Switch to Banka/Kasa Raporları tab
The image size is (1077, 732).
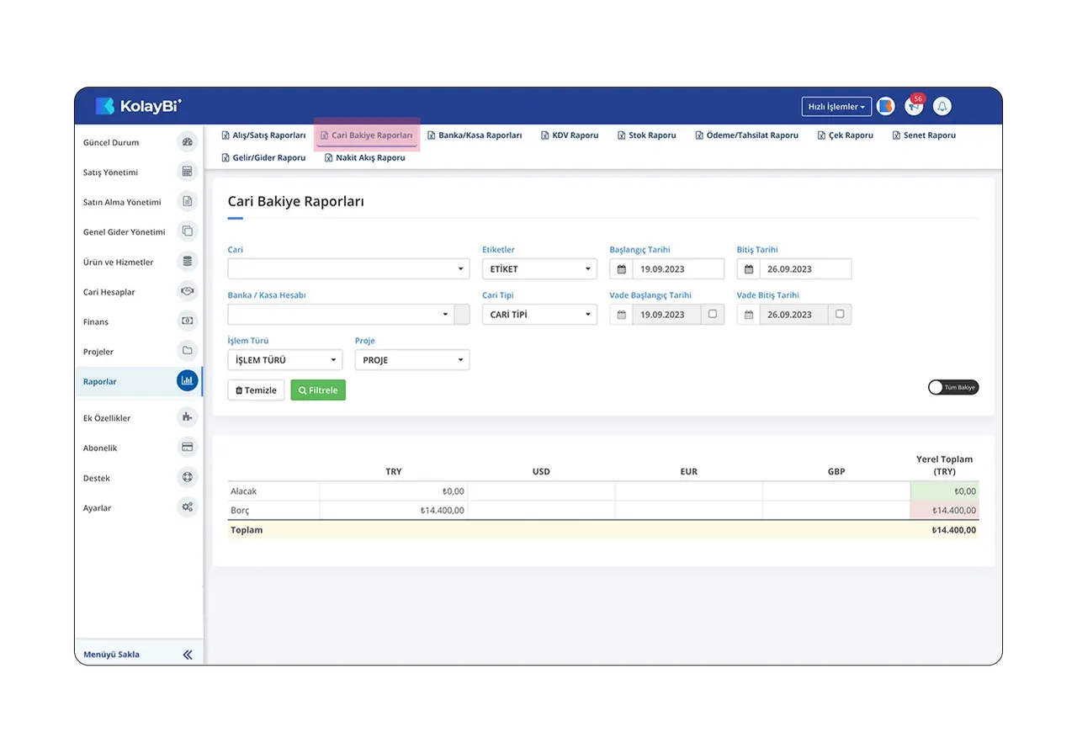coord(475,135)
